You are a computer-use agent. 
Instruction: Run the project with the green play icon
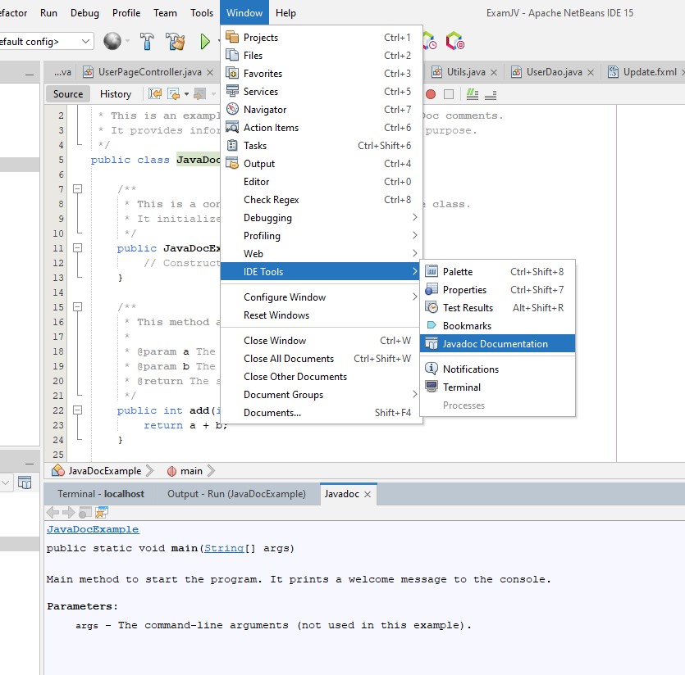205,41
